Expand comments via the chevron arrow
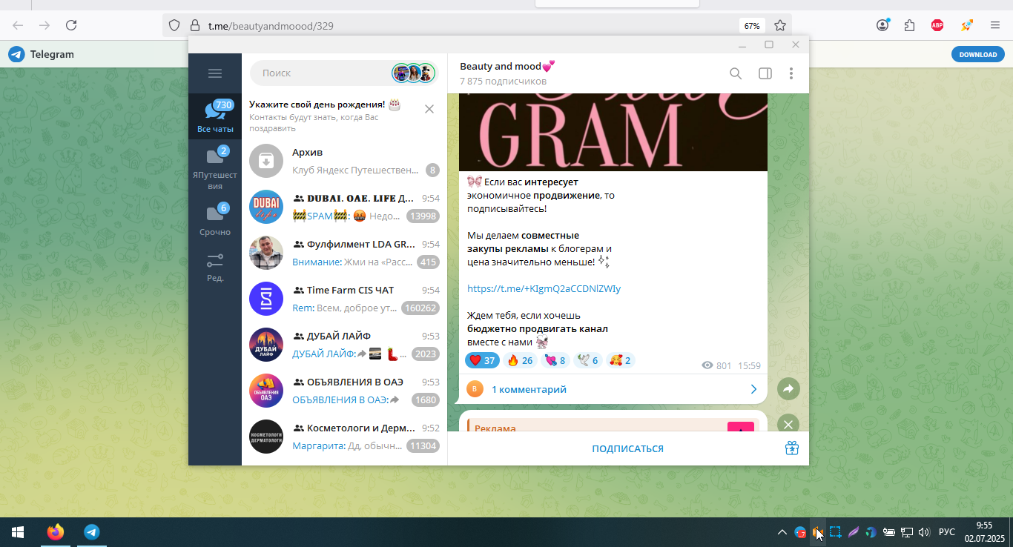This screenshot has height=547, width=1013. click(753, 389)
